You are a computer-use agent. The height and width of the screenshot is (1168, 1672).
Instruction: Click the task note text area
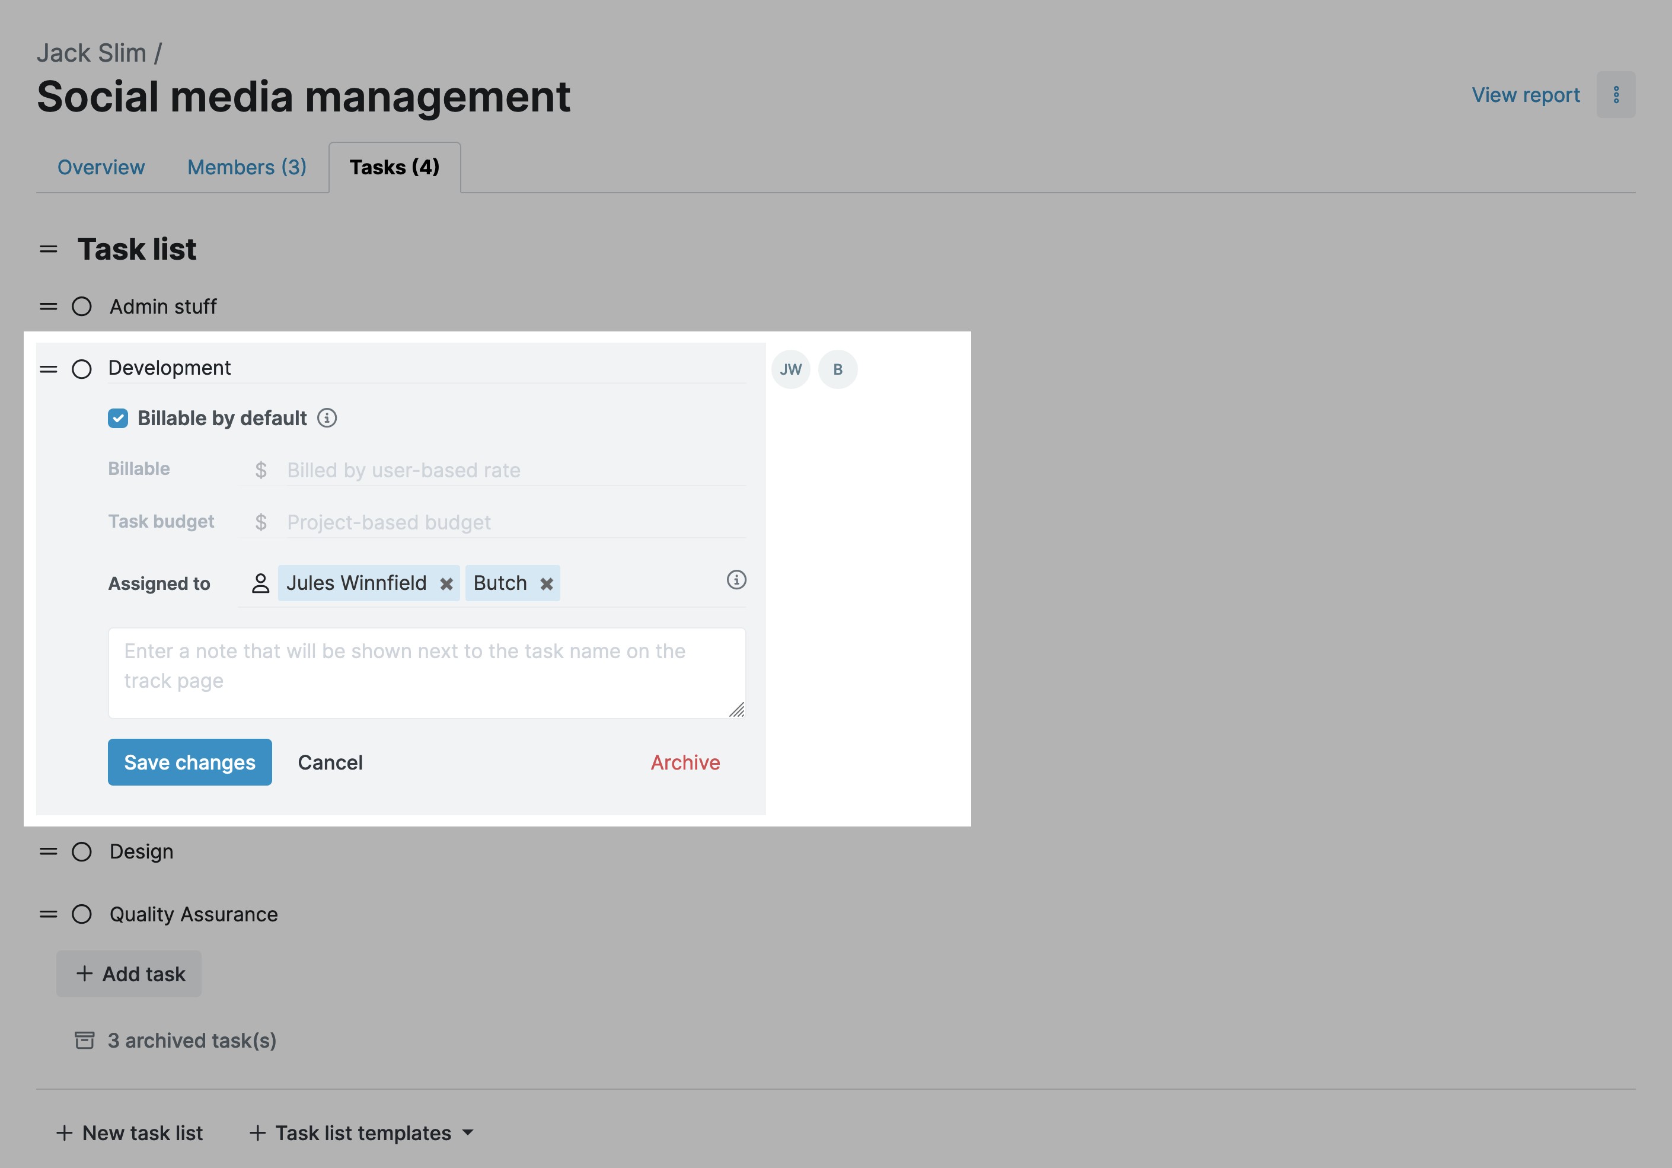(426, 673)
